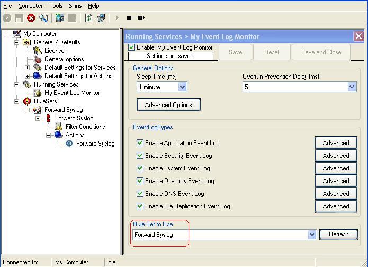Image resolution: width=368 pixels, height=267 pixels.
Task: Click the Filter Conditions icon
Action: [59, 127]
